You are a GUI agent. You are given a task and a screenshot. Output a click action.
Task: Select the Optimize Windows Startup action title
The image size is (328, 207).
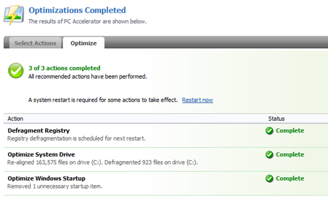(x=46, y=178)
